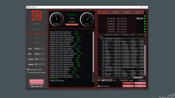Click the green indicator beside LUN_2(BootB) row
Viewport: 175px width, 98px height.
tap(145, 24)
